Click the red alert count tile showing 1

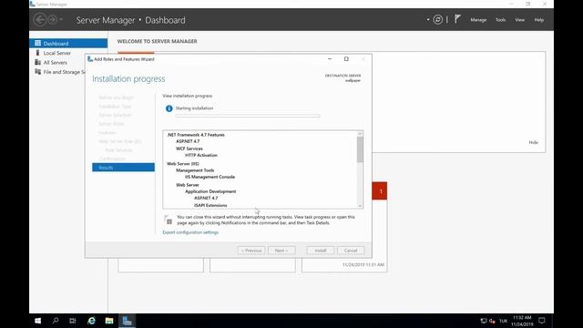tap(380, 190)
